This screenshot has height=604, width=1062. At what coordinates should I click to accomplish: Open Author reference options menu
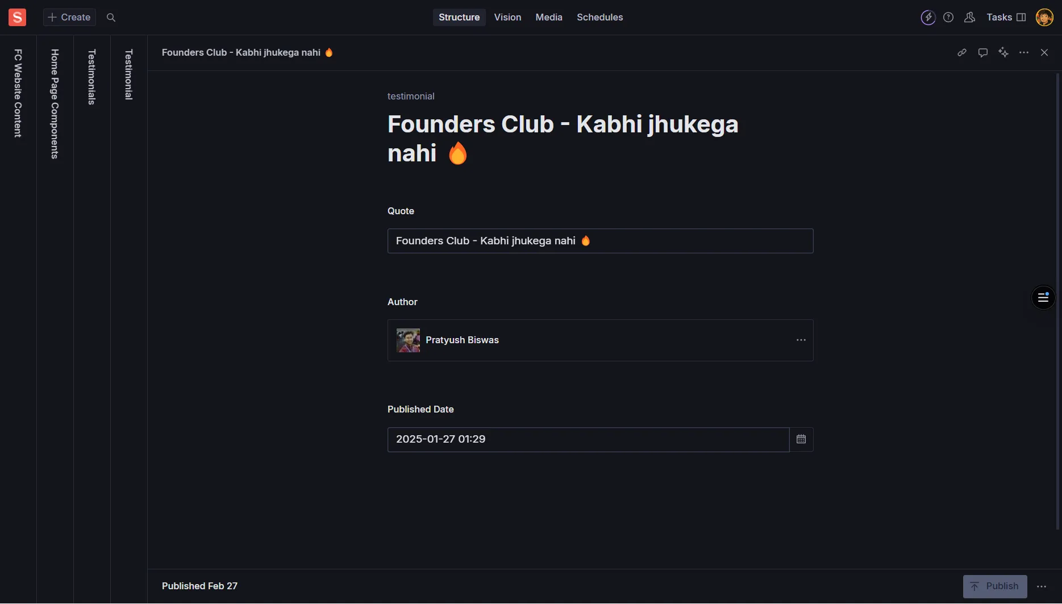coord(801,340)
